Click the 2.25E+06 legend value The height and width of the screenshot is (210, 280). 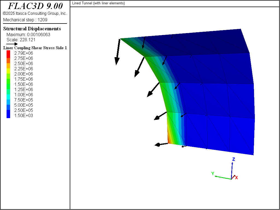[24, 69]
